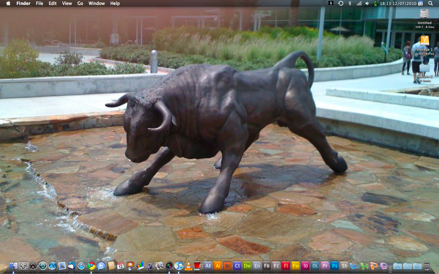This screenshot has width=439, height=274.
Task: Open iPhoto from the Dock
Action: 159,266
